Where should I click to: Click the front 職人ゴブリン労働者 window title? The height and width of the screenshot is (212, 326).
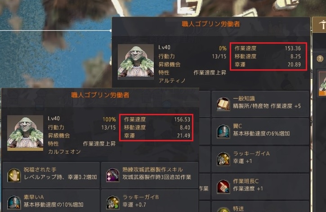pos(100,95)
